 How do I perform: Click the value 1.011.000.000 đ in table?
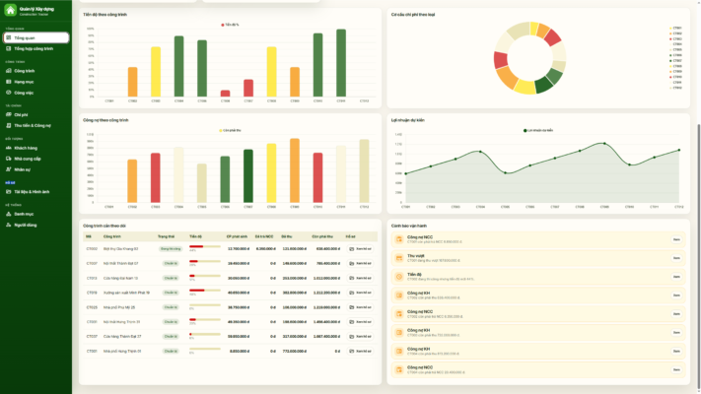(326, 278)
